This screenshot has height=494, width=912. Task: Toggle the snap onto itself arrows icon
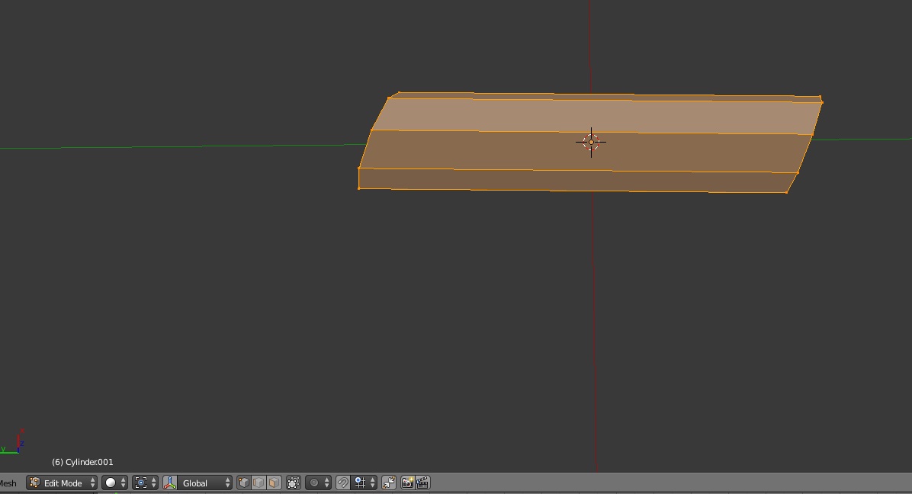tap(389, 483)
